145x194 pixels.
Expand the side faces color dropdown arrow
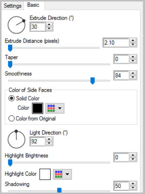point(60,108)
